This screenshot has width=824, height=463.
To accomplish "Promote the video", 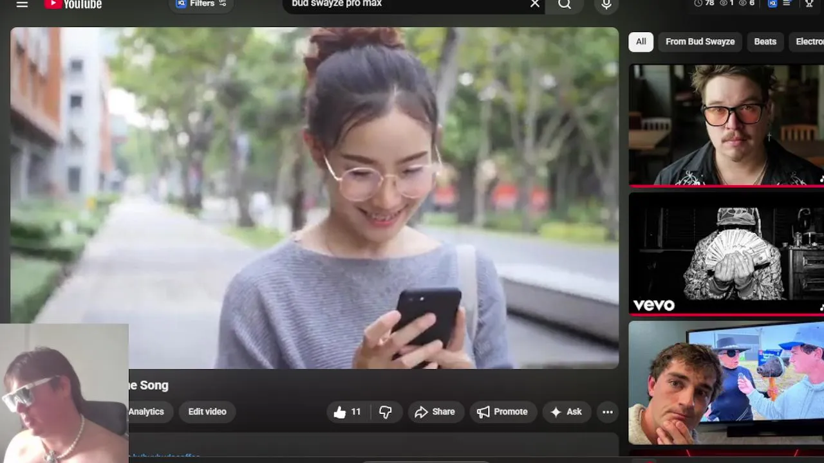I will coord(502,412).
